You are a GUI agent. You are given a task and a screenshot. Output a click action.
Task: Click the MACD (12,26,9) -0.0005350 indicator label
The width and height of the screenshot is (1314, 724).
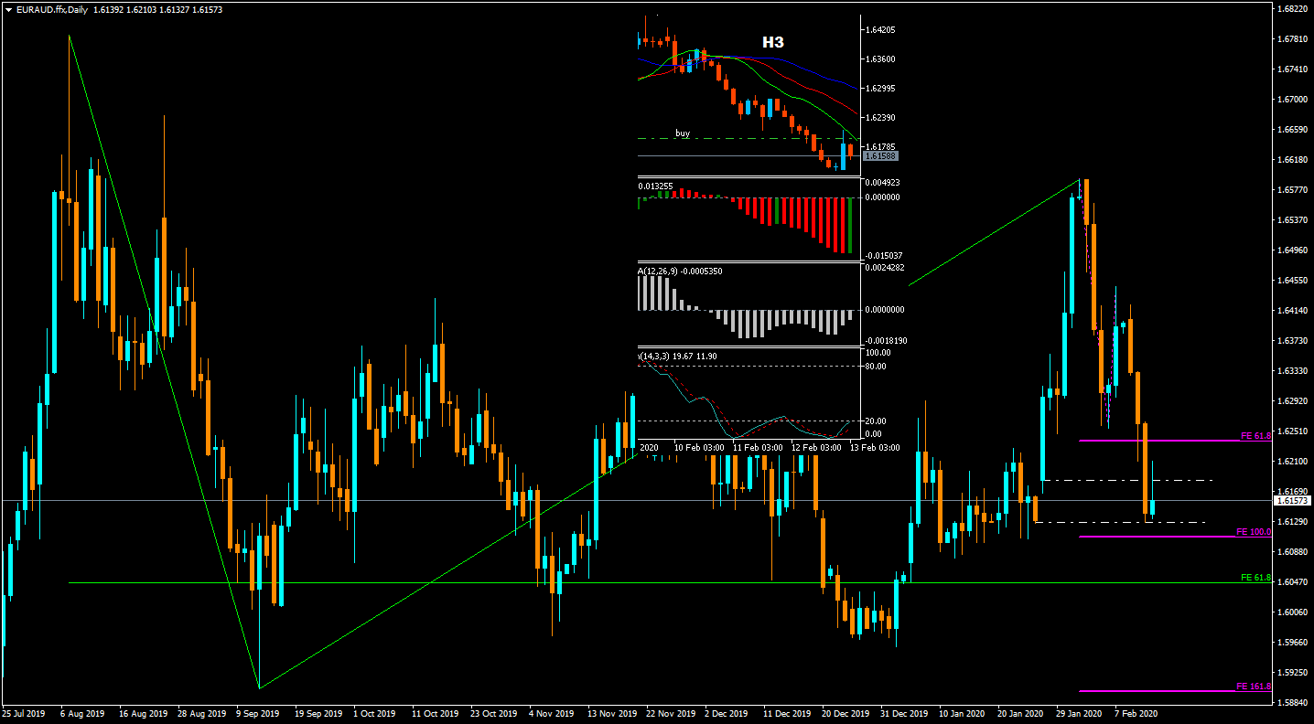click(680, 271)
